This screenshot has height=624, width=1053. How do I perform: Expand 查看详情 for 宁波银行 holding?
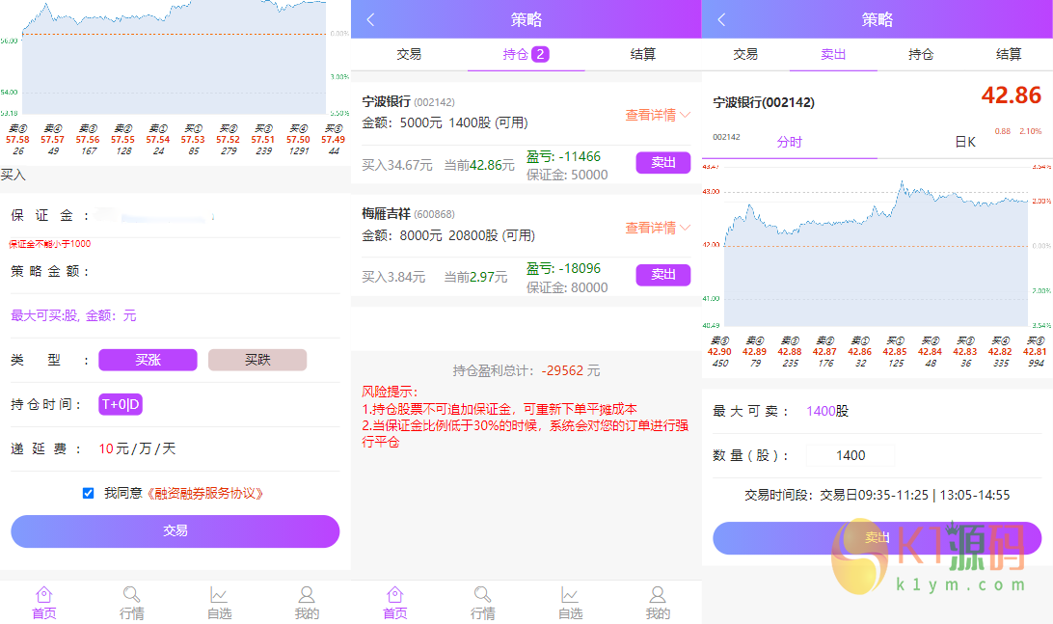point(658,115)
